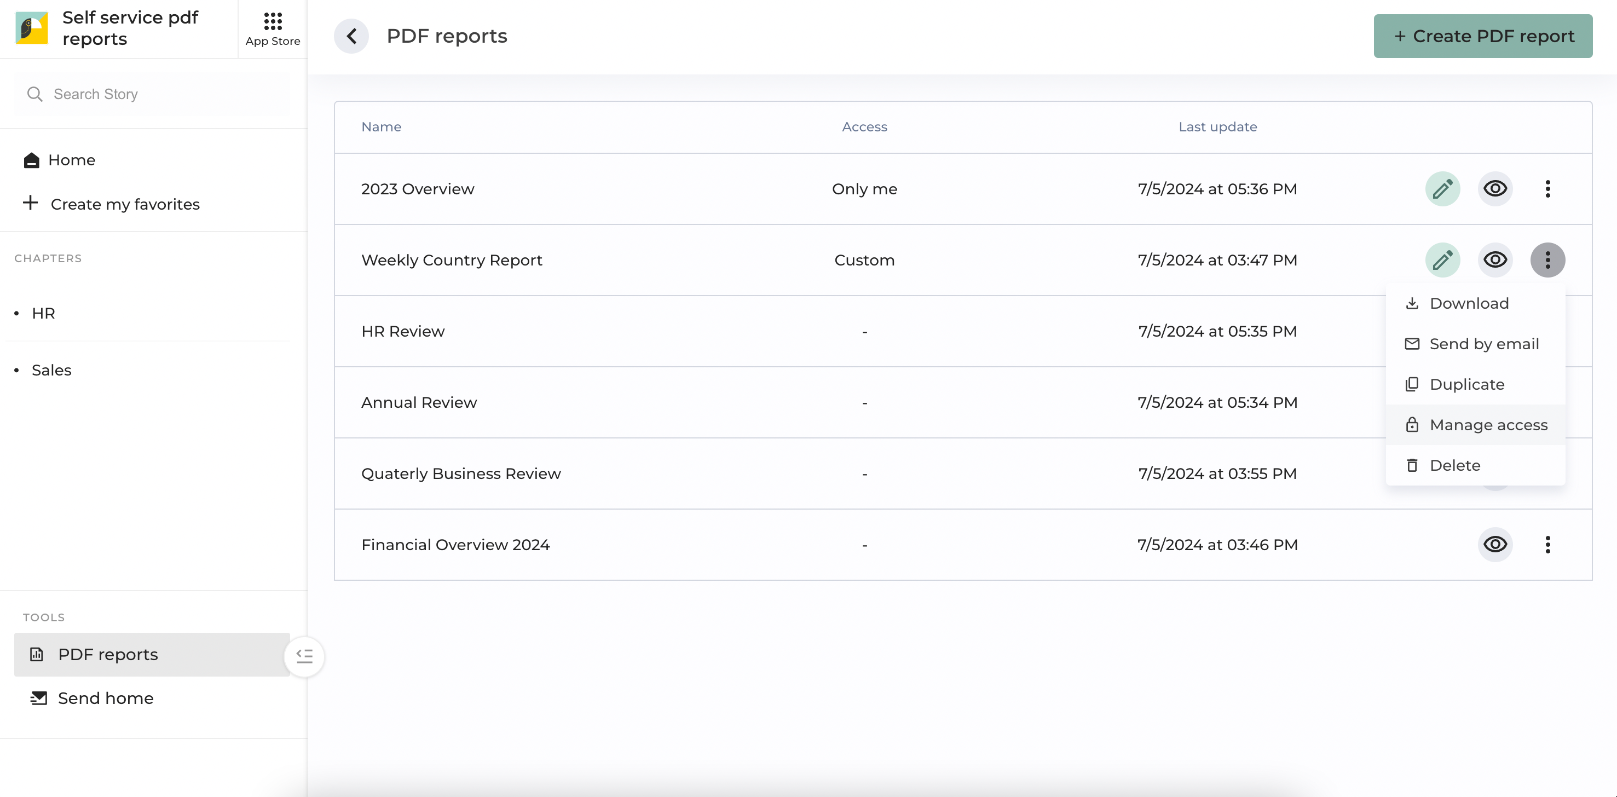Open more options for Financial Overview 2024
Viewport: 1617px width, 797px height.
tap(1547, 544)
